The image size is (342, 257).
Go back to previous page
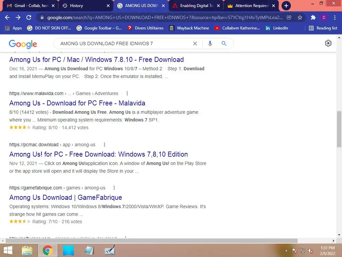click(x=7, y=17)
